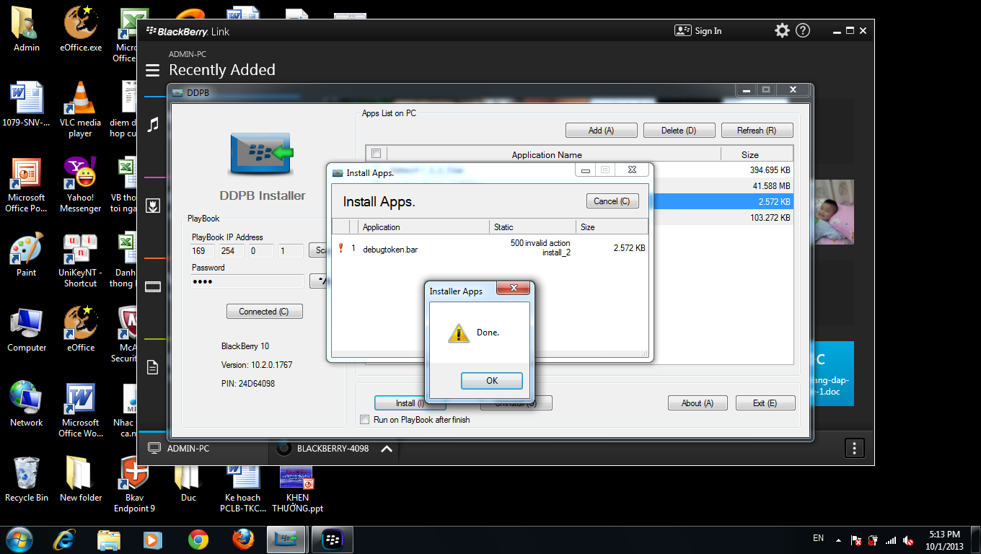The image size is (981, 554).
Task: Click the baby photo thumbnail in Link
Action: 833,212
